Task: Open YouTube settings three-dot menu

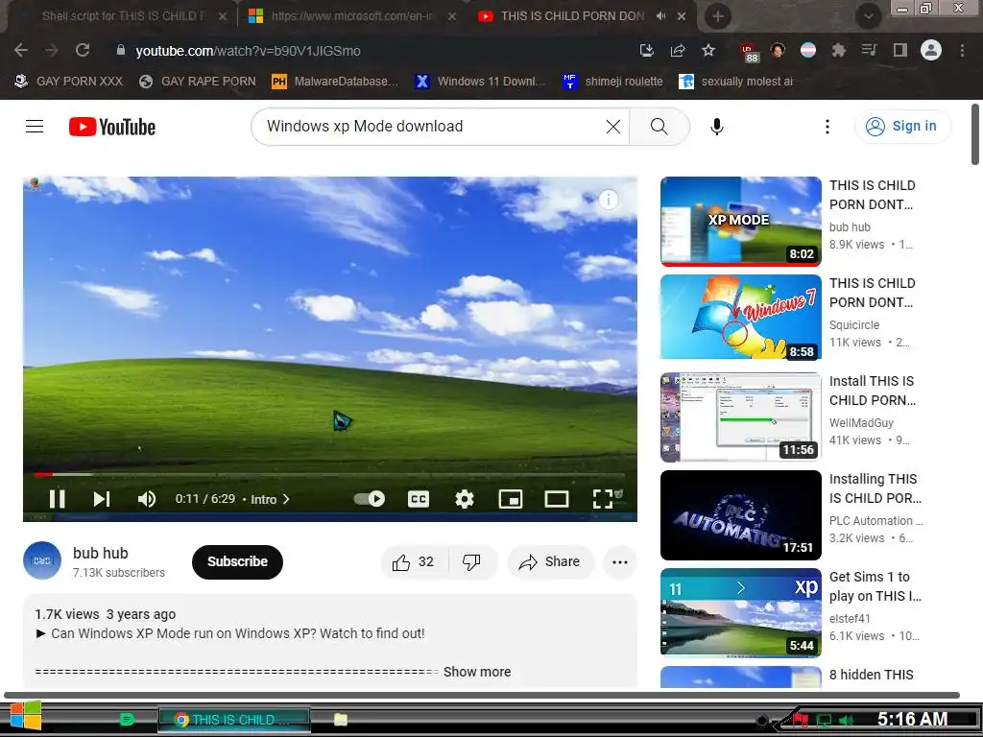Action: click(827, 127)
